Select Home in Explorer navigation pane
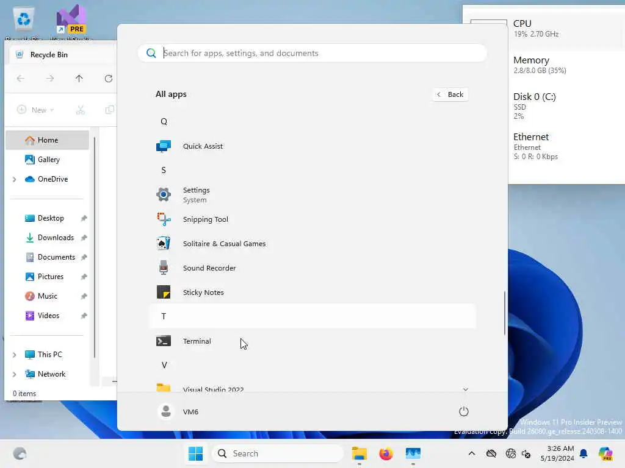 (x=48, y=140)
